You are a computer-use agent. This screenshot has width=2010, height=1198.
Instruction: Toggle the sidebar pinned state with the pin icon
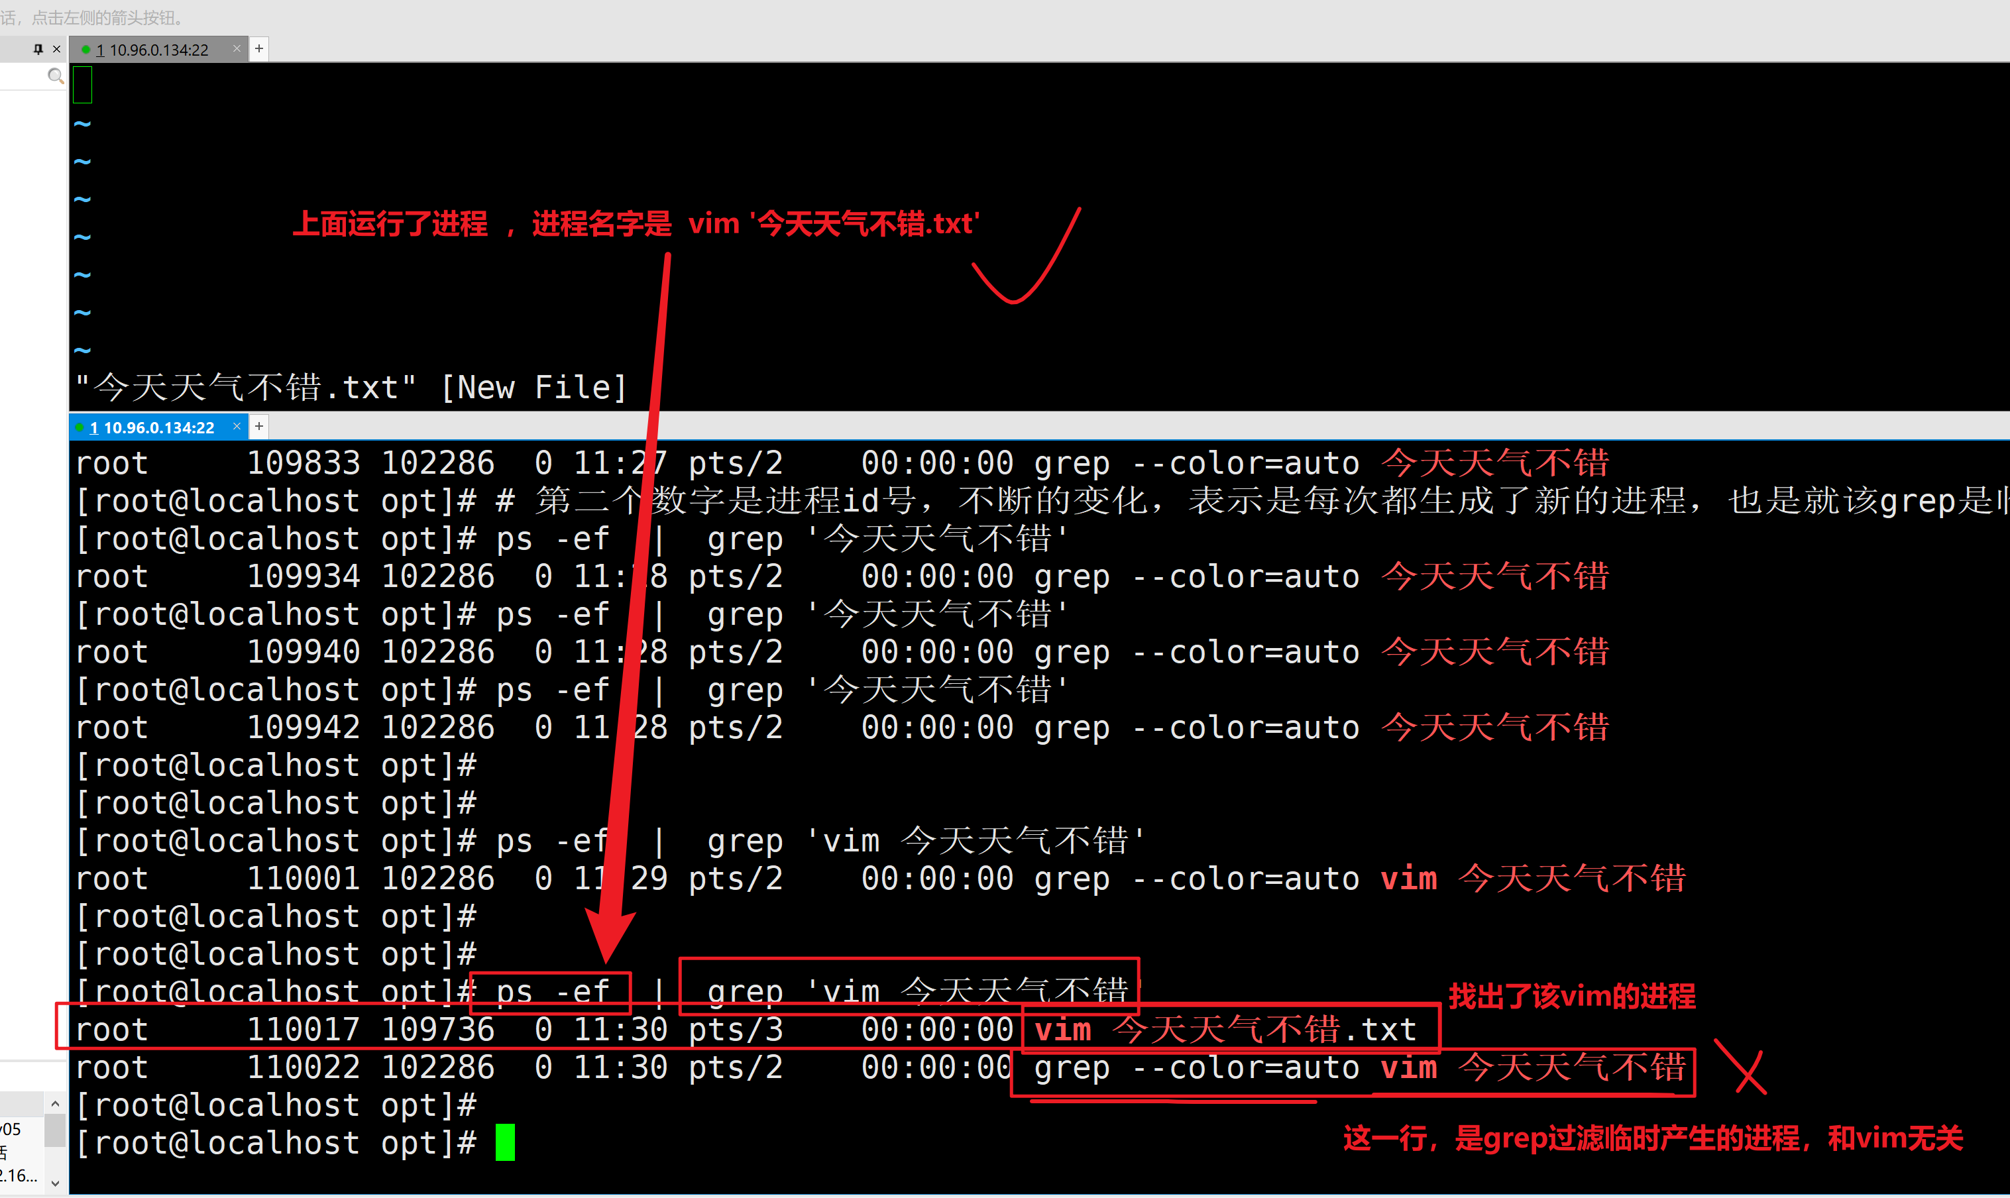click(38, 48)
